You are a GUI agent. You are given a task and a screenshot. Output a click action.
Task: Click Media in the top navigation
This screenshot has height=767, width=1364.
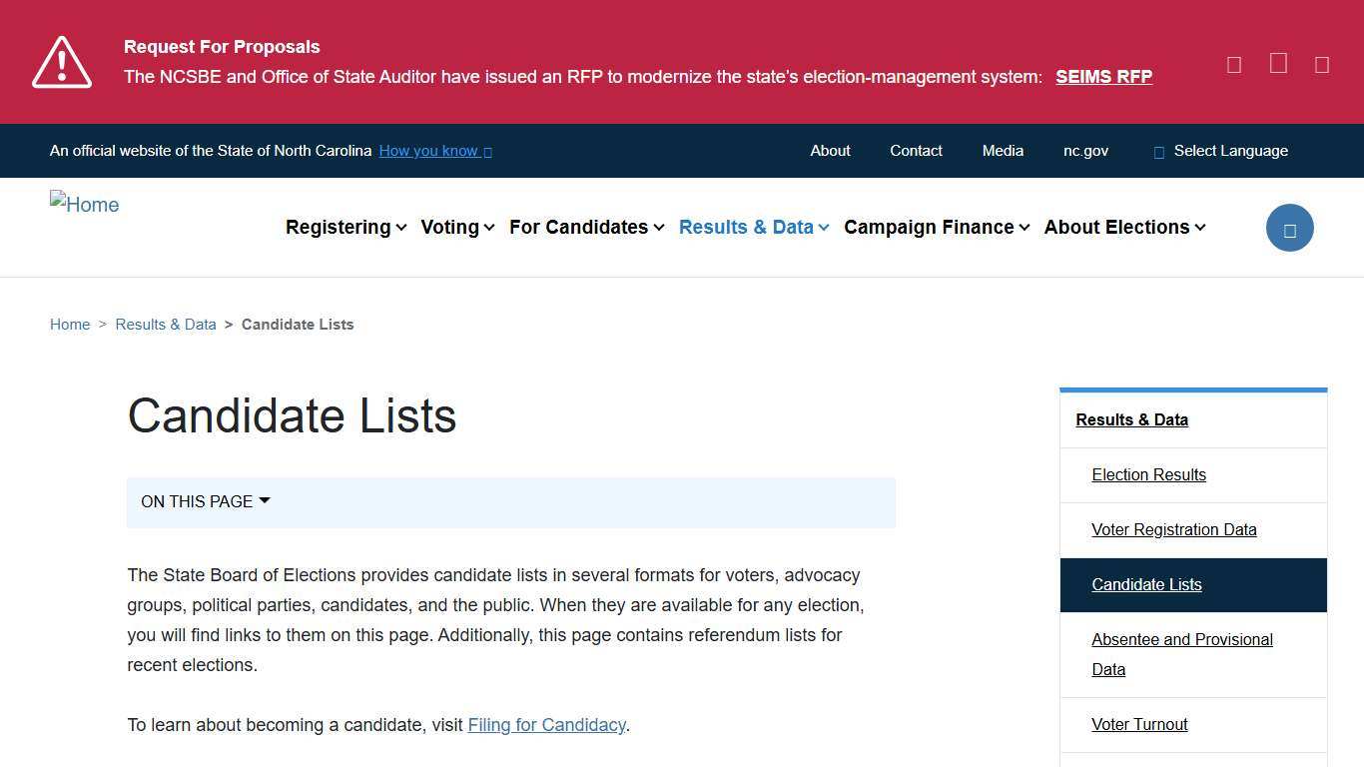[x=1003, y=151]
